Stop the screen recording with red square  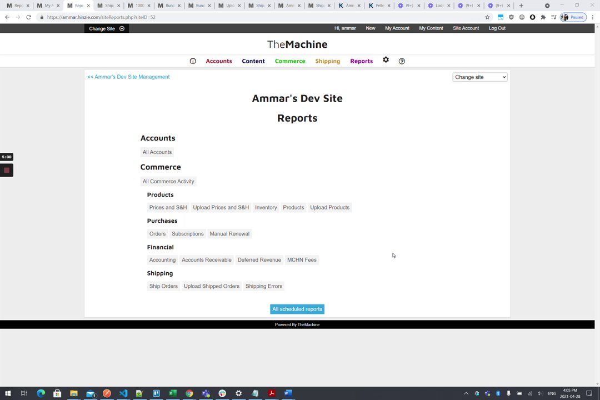click(7, 171)
